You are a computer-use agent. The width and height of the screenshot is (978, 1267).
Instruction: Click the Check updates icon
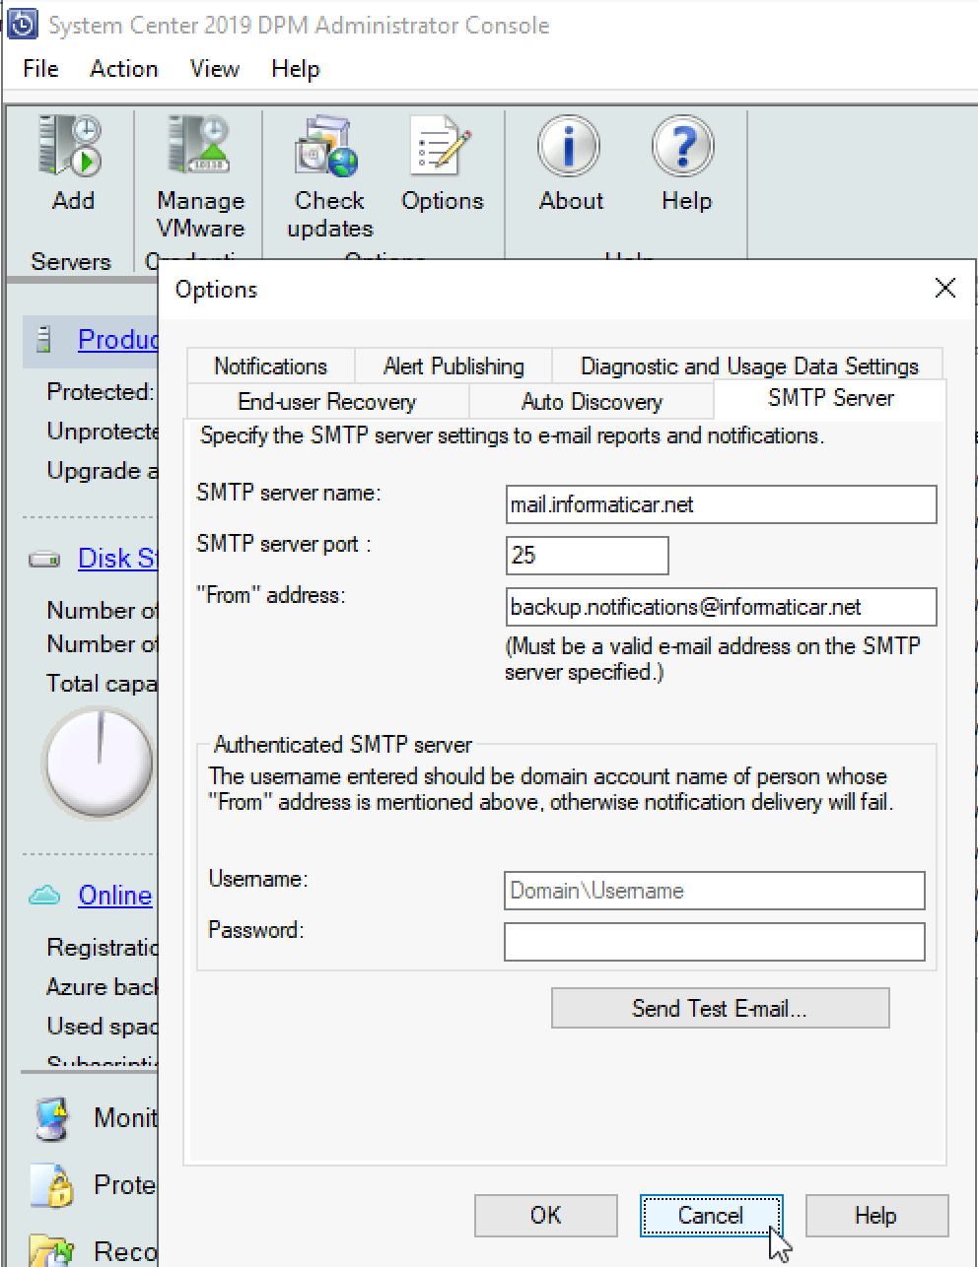click(x=328, y=146)
